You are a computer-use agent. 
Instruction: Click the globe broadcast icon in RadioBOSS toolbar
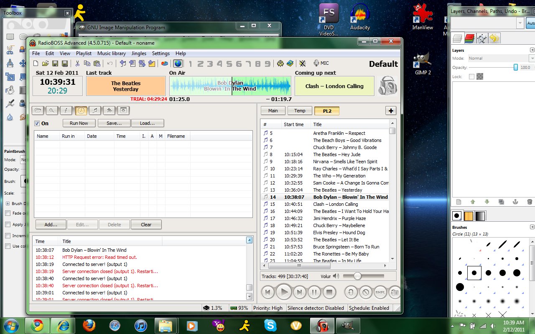click(178, 63)
